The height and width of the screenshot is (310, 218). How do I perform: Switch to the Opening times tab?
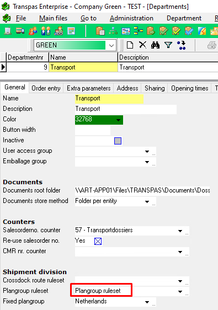(x=190, y=88)
